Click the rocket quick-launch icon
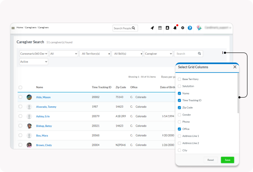 click(x=152, y=28)
